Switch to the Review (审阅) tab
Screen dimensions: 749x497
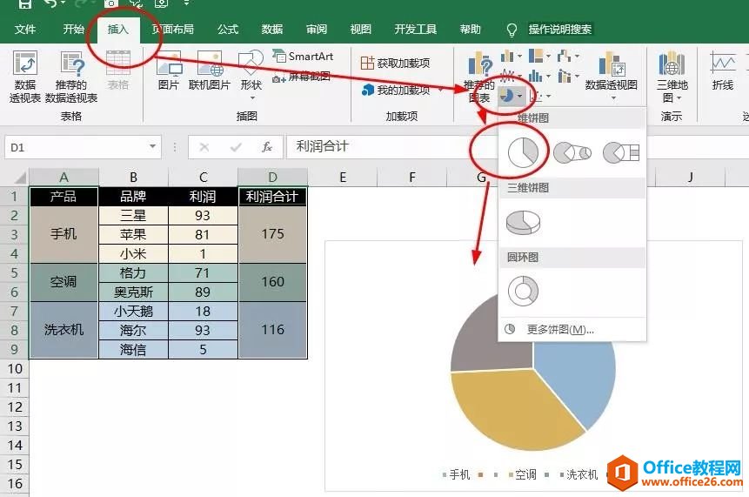click(x=317, y=30)
